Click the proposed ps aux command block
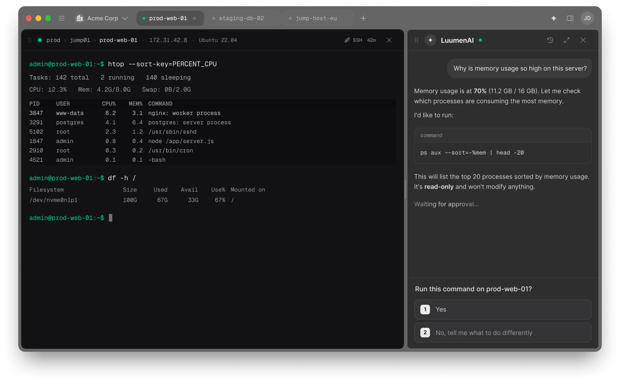 503,146
